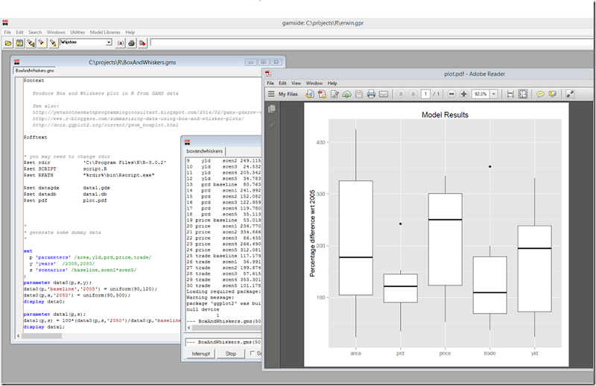Click the Open file icon in GAMS toolbar
The height and width of the screenshot is (386, 596).
[8, 44]
